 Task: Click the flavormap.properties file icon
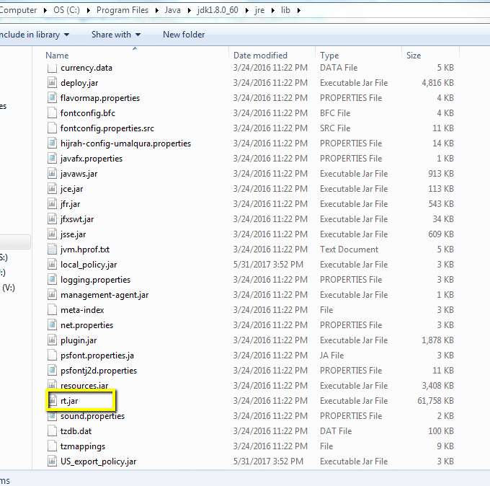(x=52, y=98)
